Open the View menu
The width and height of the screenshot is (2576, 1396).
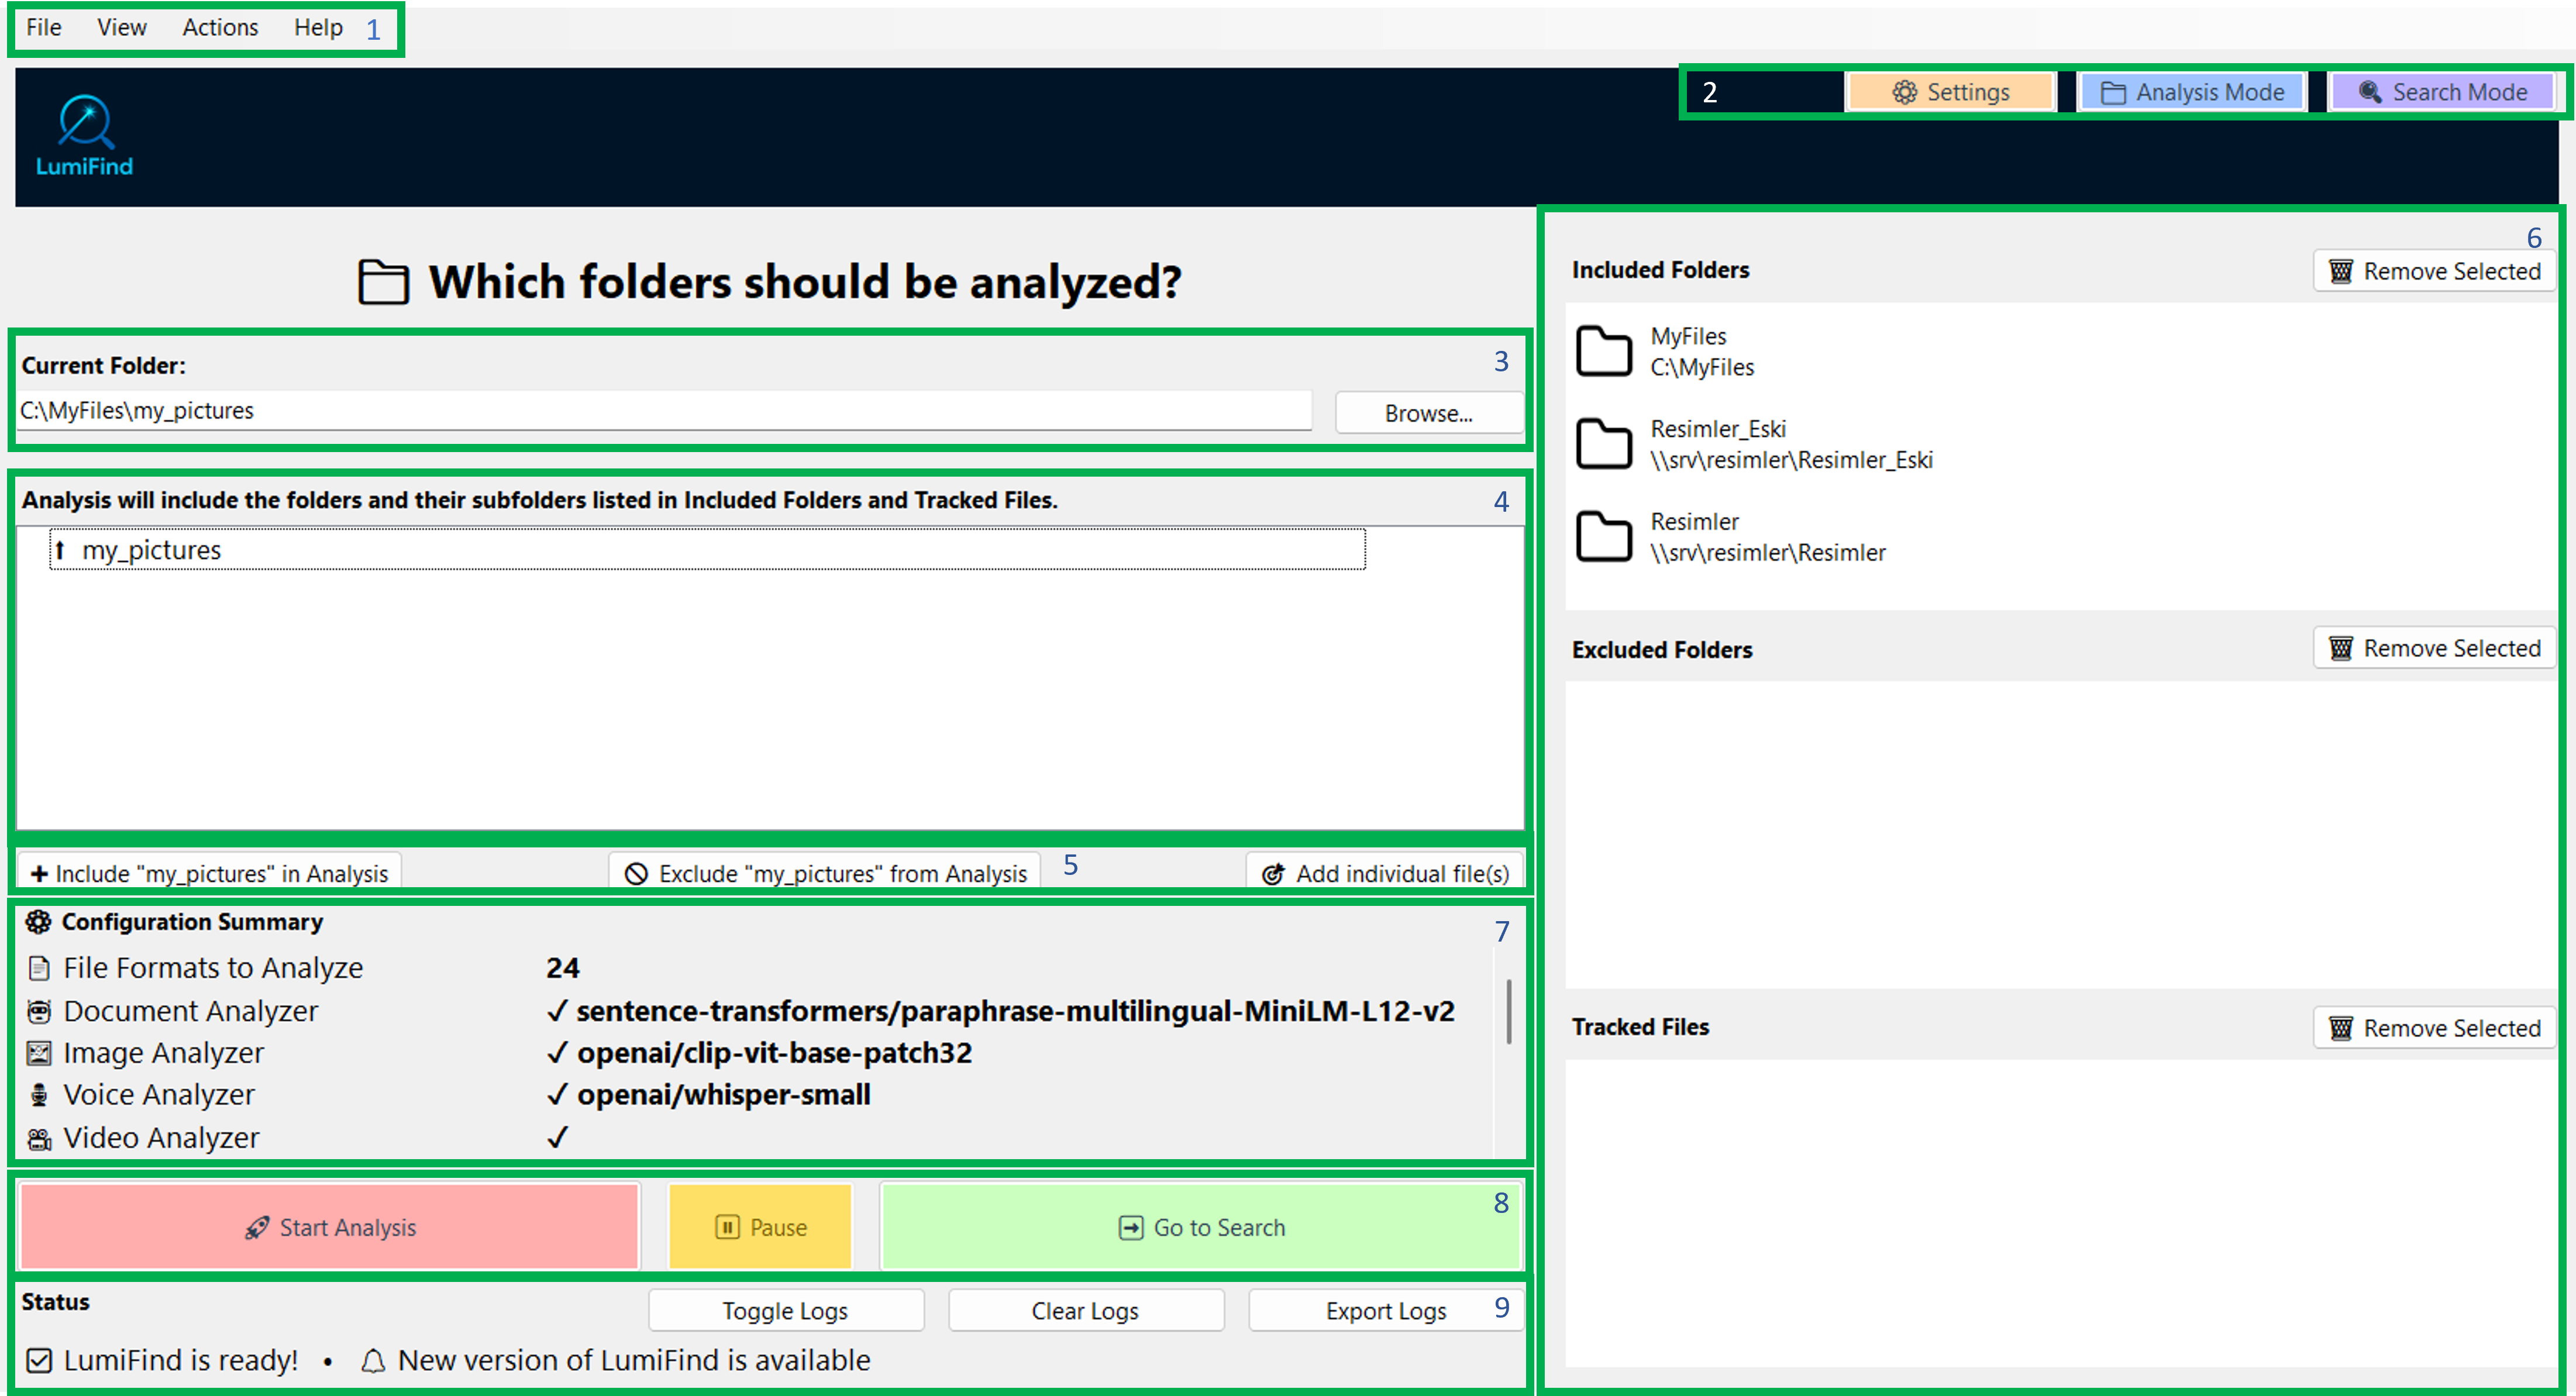(122, 27)
